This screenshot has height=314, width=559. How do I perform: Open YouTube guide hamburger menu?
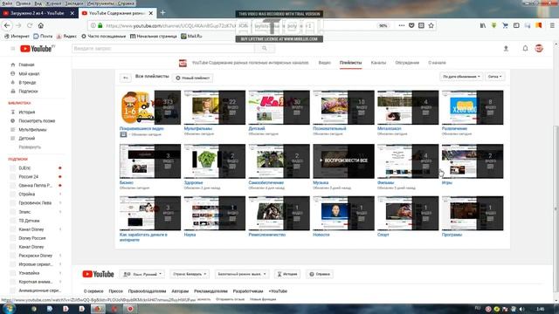pos(13,49)
